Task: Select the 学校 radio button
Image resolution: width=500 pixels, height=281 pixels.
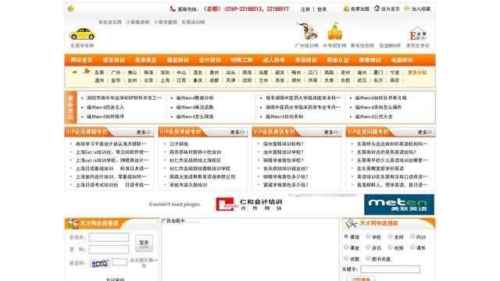Action: [x=368, y=237]
